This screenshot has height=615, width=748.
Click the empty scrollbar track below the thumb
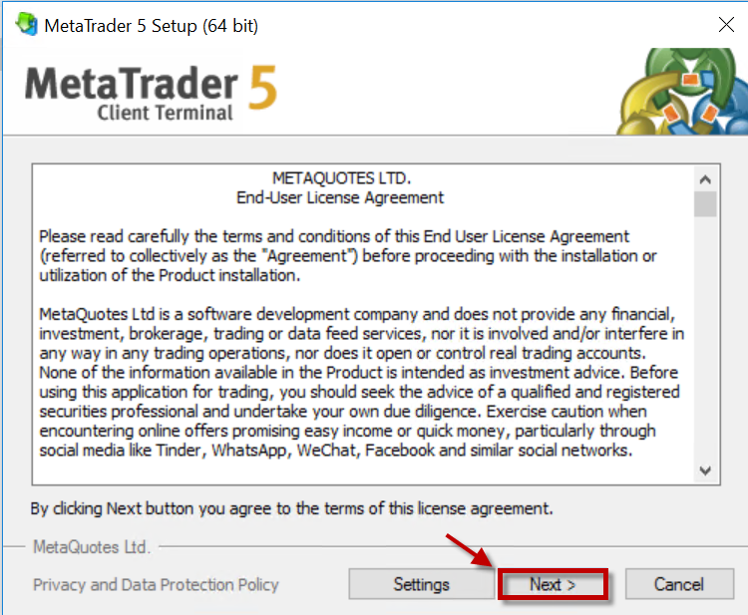click(x=705, y=339)
